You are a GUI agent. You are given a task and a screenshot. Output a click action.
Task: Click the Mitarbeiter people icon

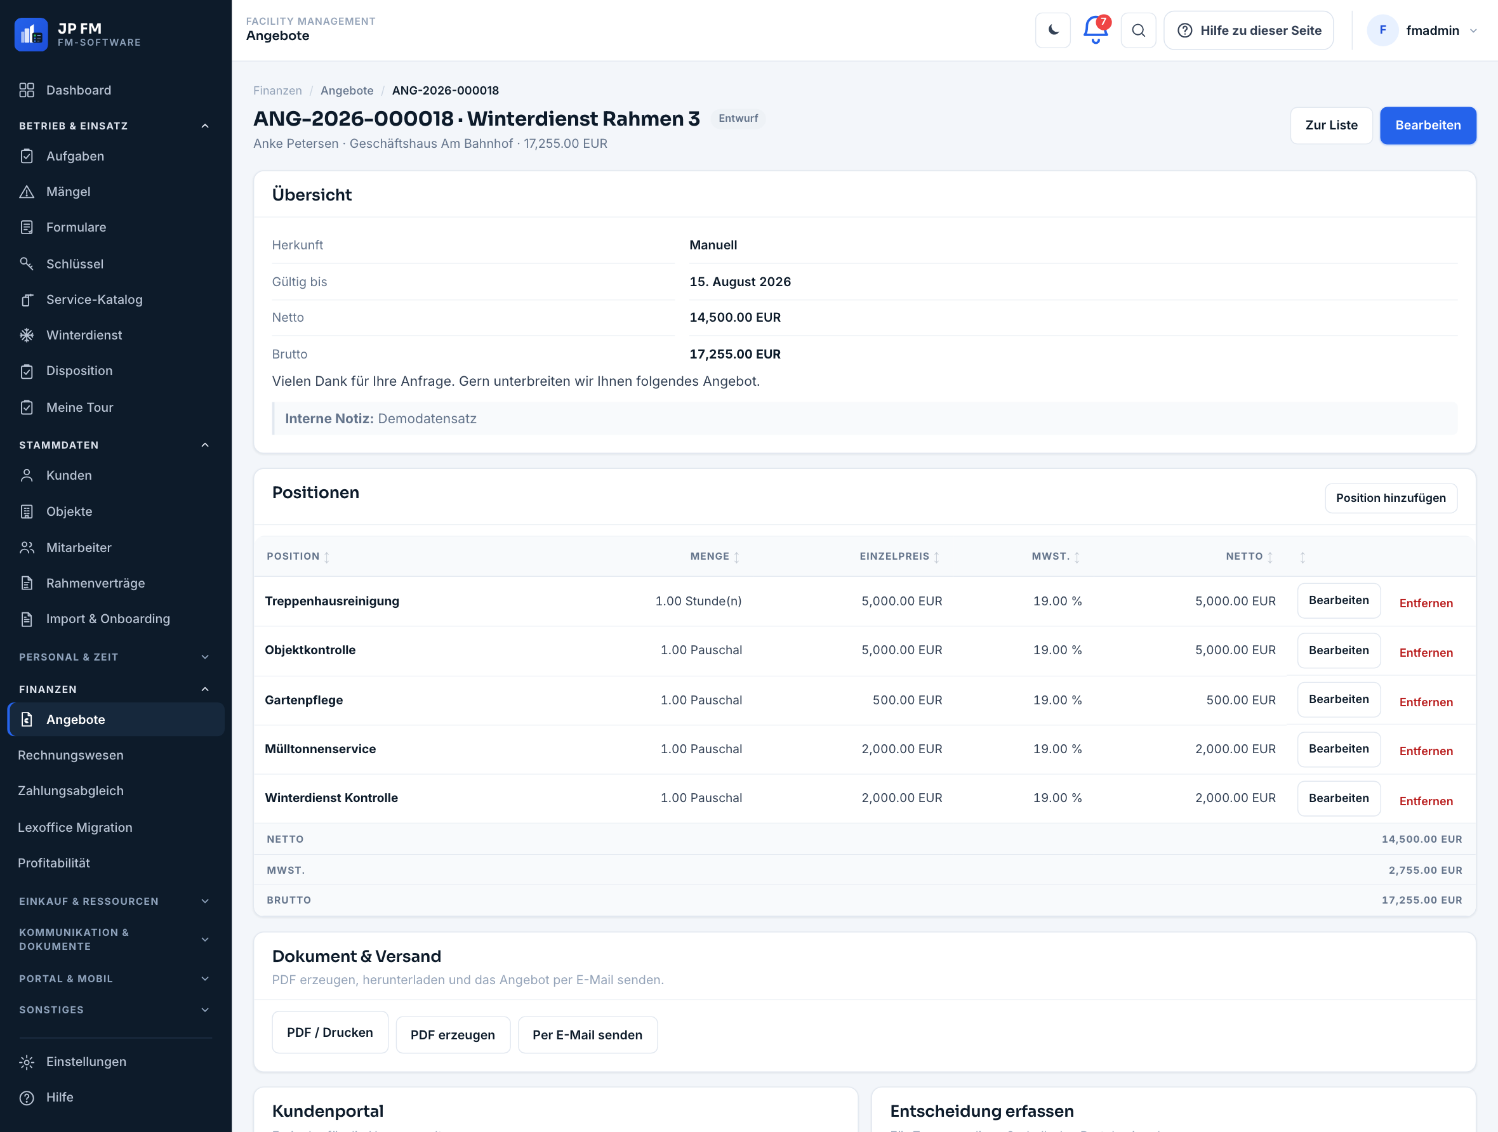pyautogui.click(x=27, y=548)
